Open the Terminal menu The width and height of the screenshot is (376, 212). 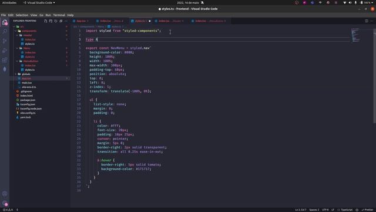tap(59, 15)
